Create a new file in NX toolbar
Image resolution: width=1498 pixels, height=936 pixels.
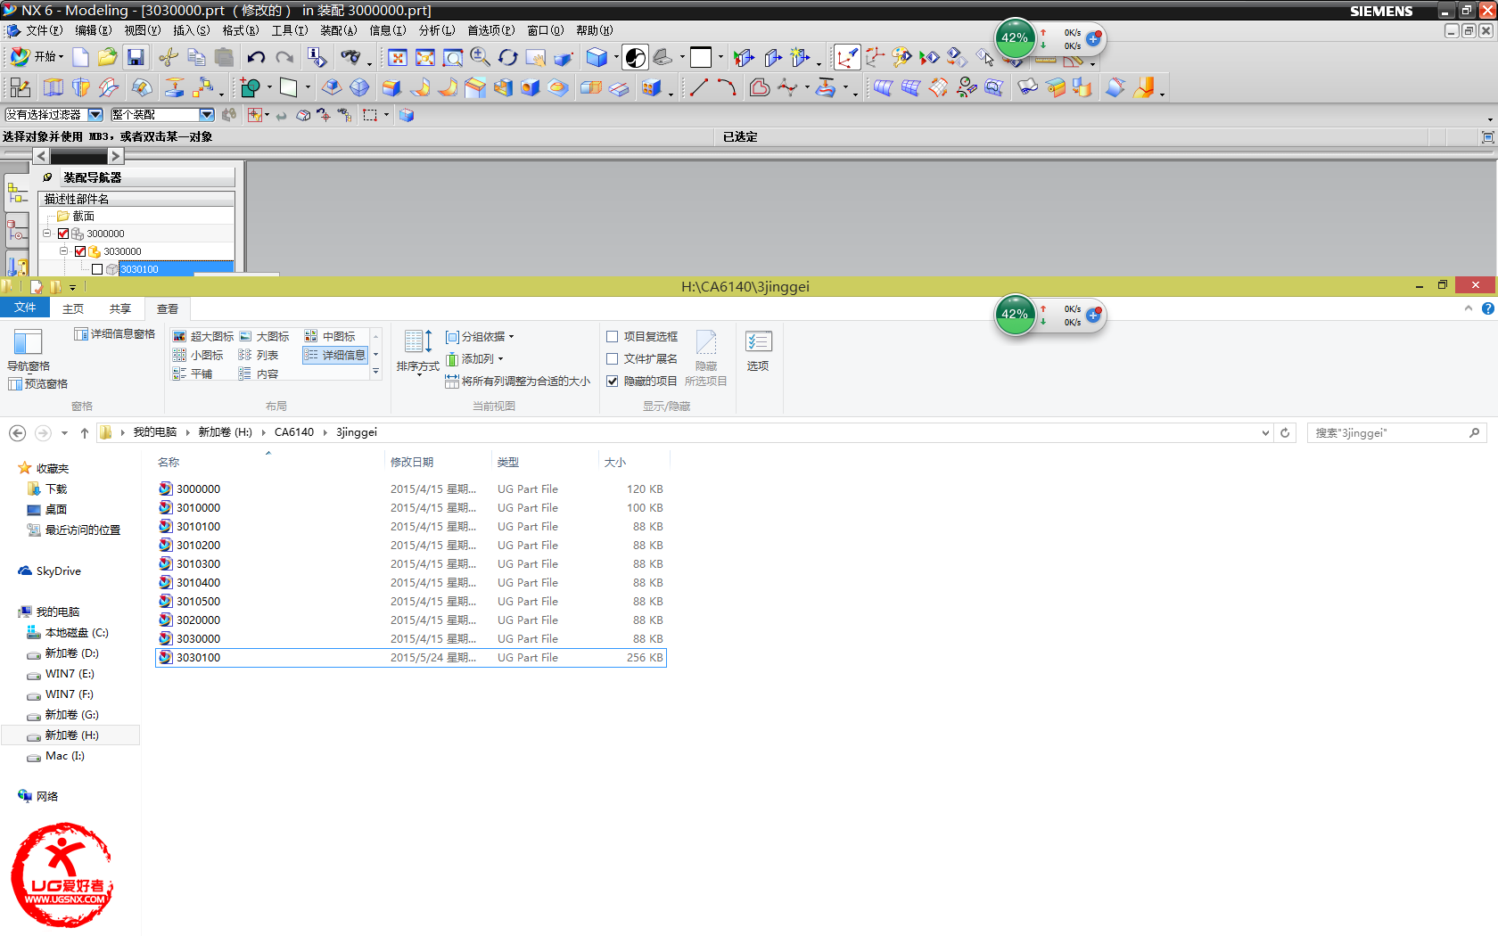click(x=80, y=57)
